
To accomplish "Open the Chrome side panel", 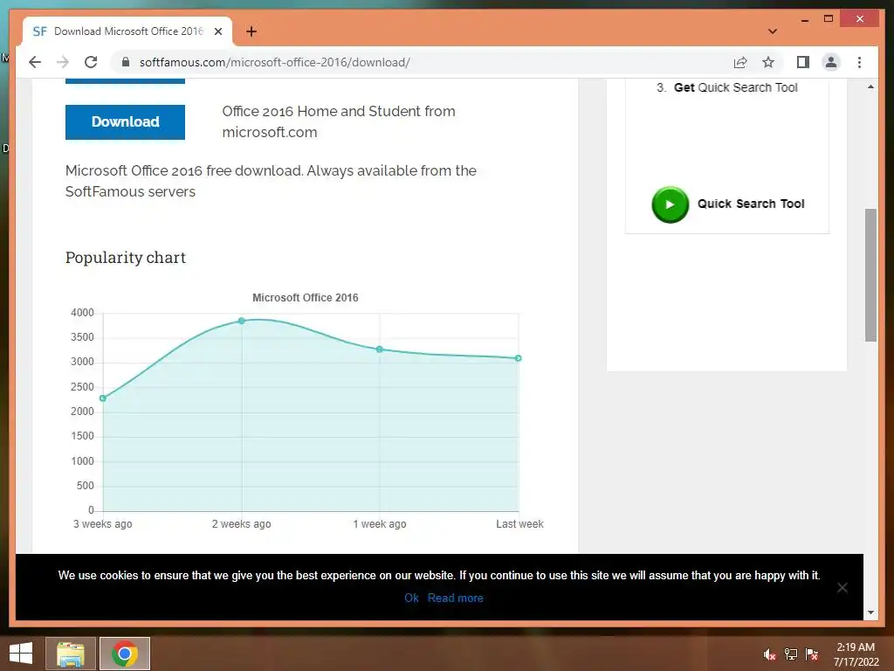I will [x=803, y=62].
